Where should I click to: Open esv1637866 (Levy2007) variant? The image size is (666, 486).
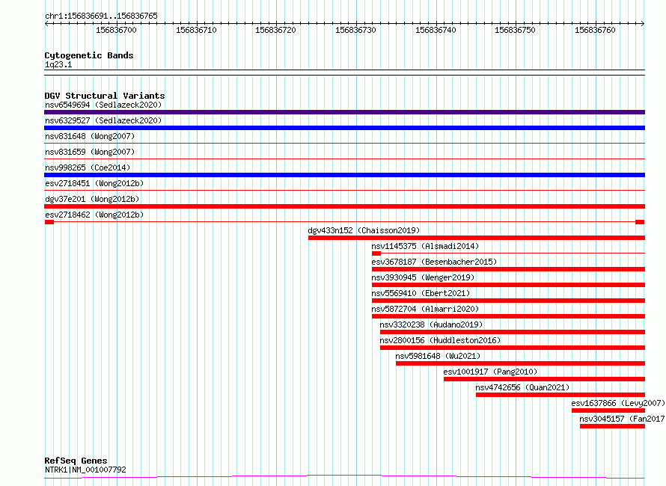(618, 403)
